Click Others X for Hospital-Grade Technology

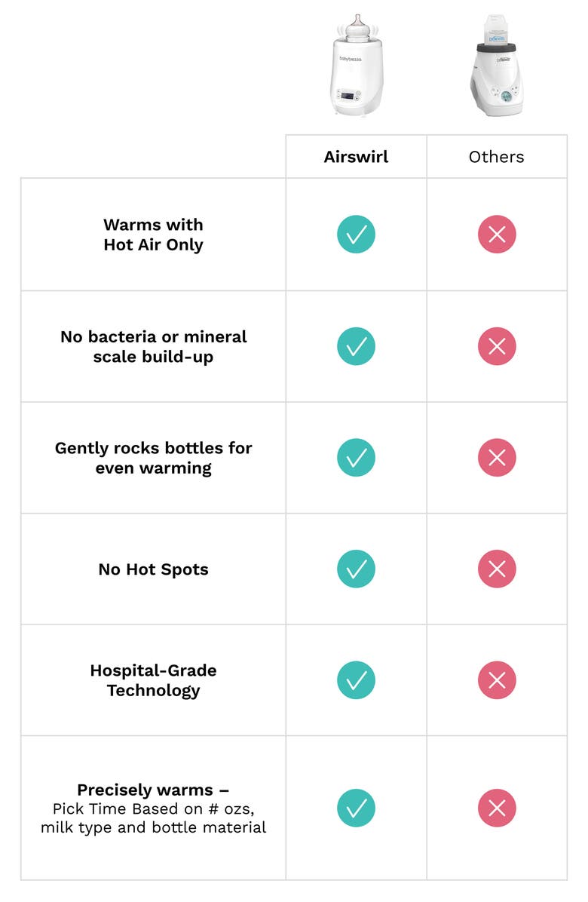click(497, 680)
